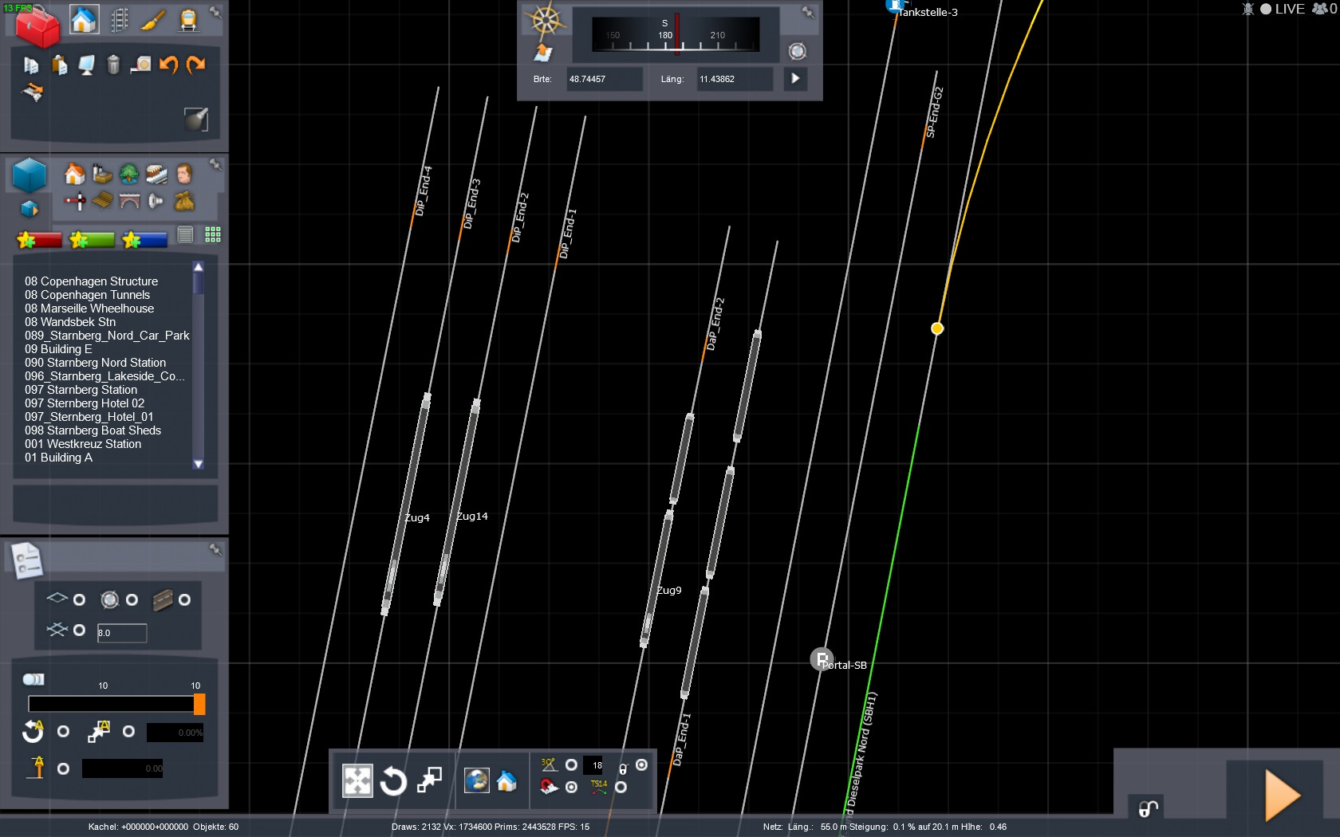The image size is (1340, 837).
Task: Toggle the circular target gizmo option
Action: [x=132, y=599]
